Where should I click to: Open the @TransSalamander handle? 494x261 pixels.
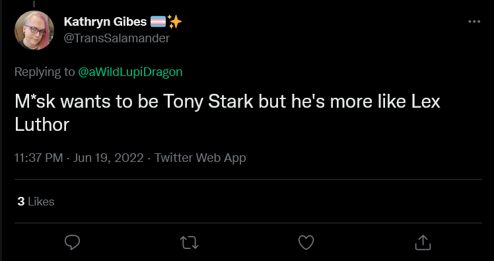(117, 38)
